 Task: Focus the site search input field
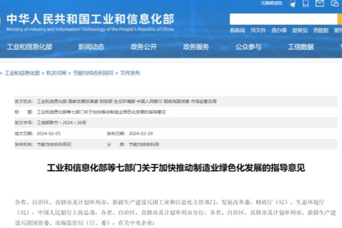283,19
